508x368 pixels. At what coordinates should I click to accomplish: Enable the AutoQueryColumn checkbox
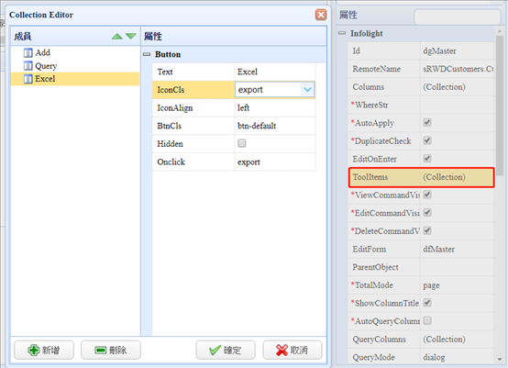pyautogui.click(x=427, y=320)
